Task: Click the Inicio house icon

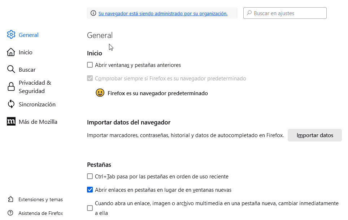Action: (x=11, y=52)
